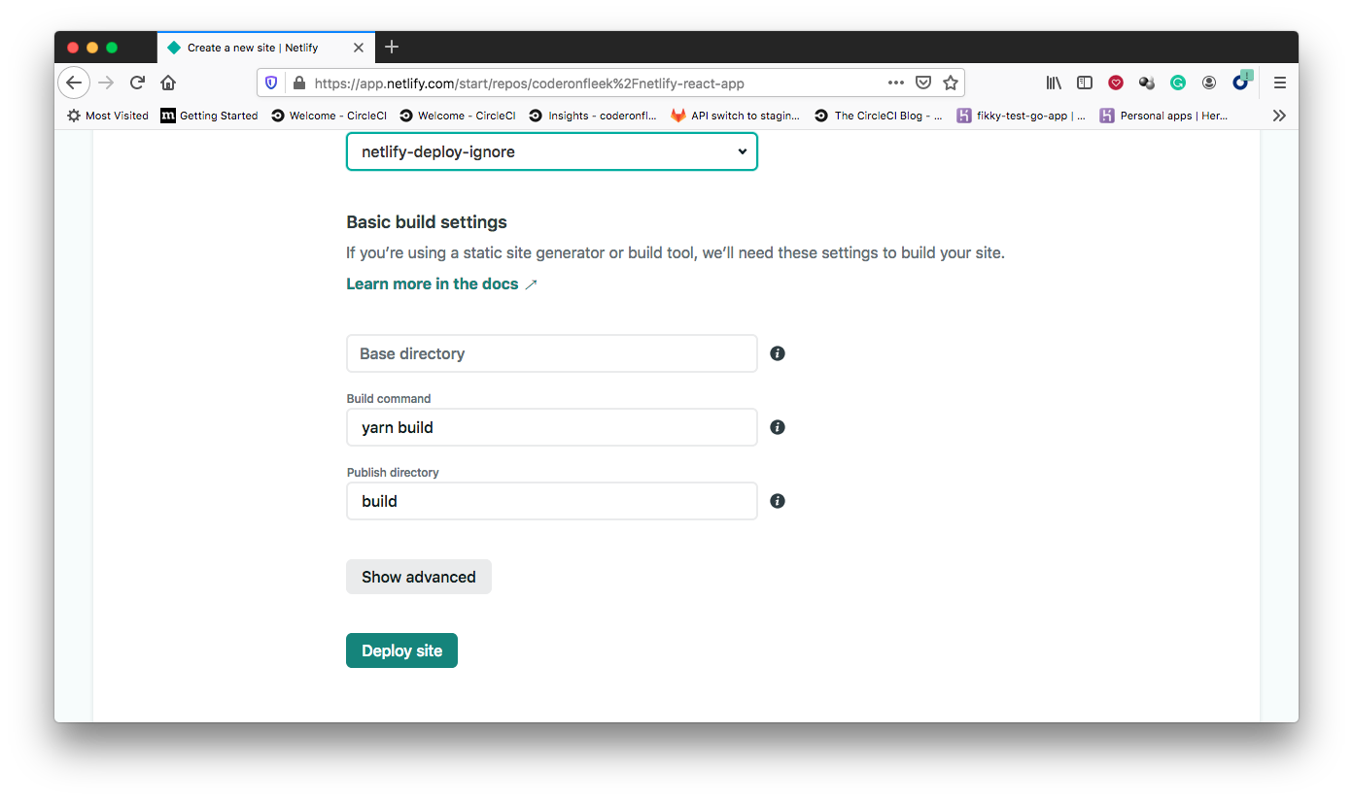Expand page actions three-dots menu in address bar
The height and width of the screenshot is (800, 1353).
pyautogui.click(x=896, y=83)
